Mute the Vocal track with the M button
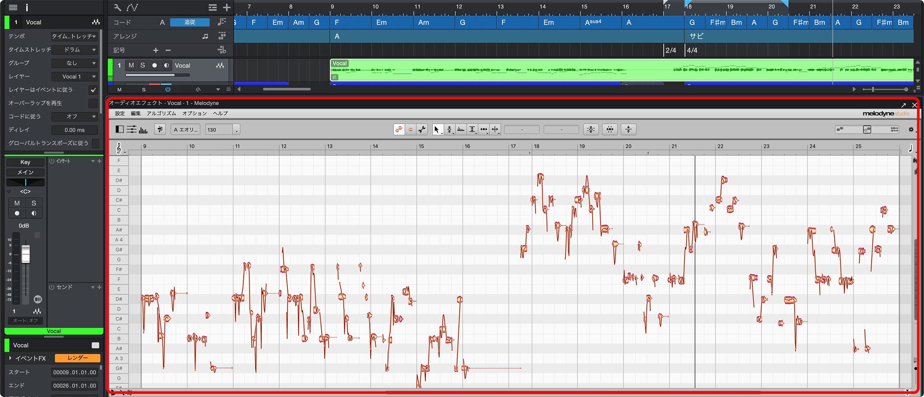 131,65
